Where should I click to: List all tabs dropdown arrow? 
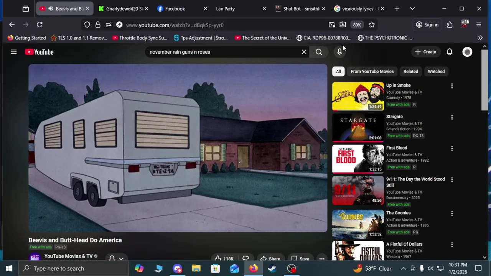click(412, 8)
